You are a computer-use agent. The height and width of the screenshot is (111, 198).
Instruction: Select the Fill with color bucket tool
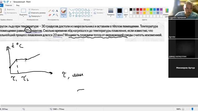click(53, 11)
